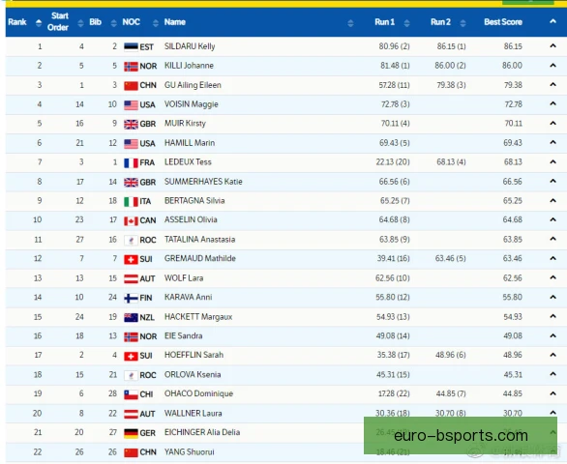
Task: Collapse all rows using header chevron
Action: [x=552, y=21]
